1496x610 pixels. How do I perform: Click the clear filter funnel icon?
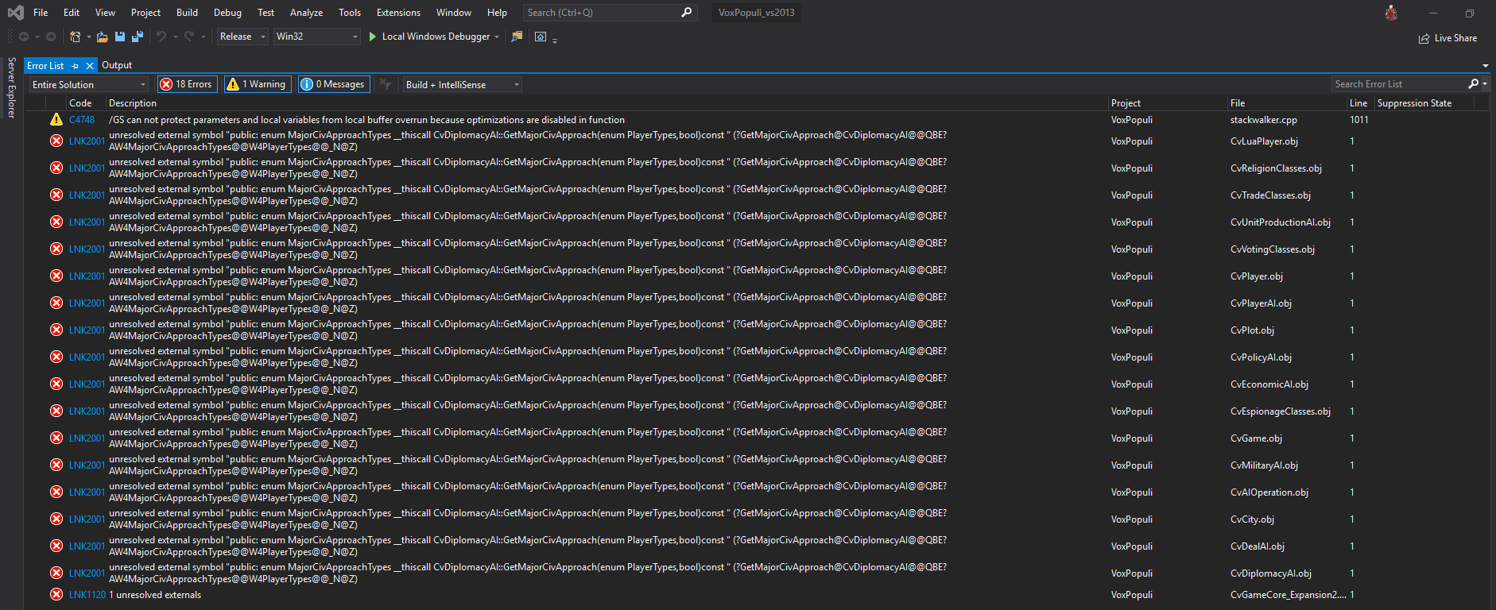tap(386, 84)
